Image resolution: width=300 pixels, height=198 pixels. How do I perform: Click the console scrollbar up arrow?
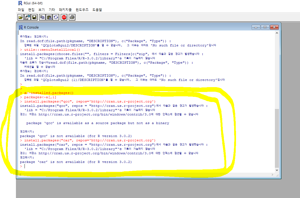(277, 33)
